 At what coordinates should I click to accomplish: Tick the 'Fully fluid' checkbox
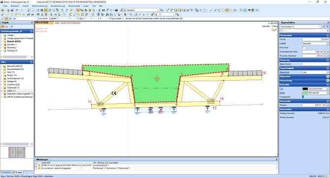[x=304, y=48]
